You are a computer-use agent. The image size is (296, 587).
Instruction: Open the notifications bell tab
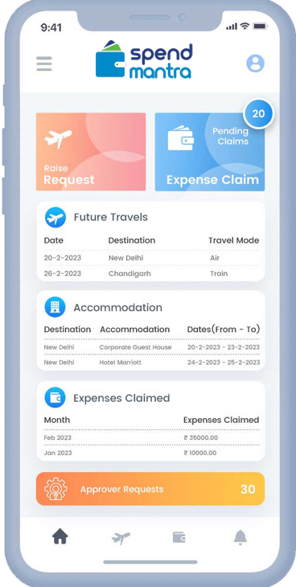240,537
